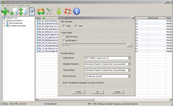Image resolution: width=173 pixels, height=106 pixels.
Task: Click the browse "..." folder button
Action: (129, 45)
